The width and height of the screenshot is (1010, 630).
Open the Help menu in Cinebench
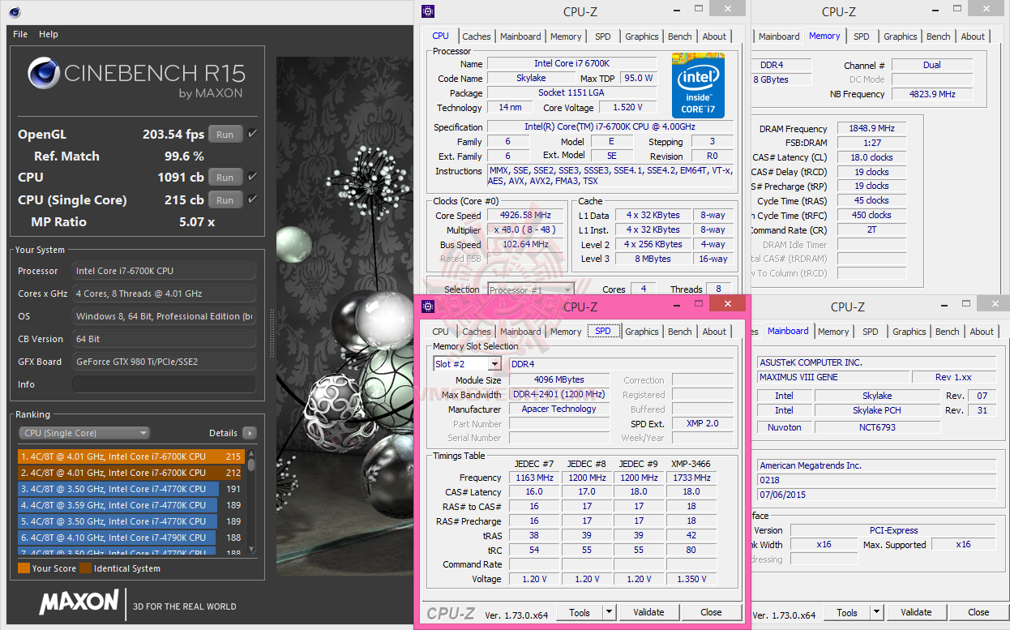point(49,34)
